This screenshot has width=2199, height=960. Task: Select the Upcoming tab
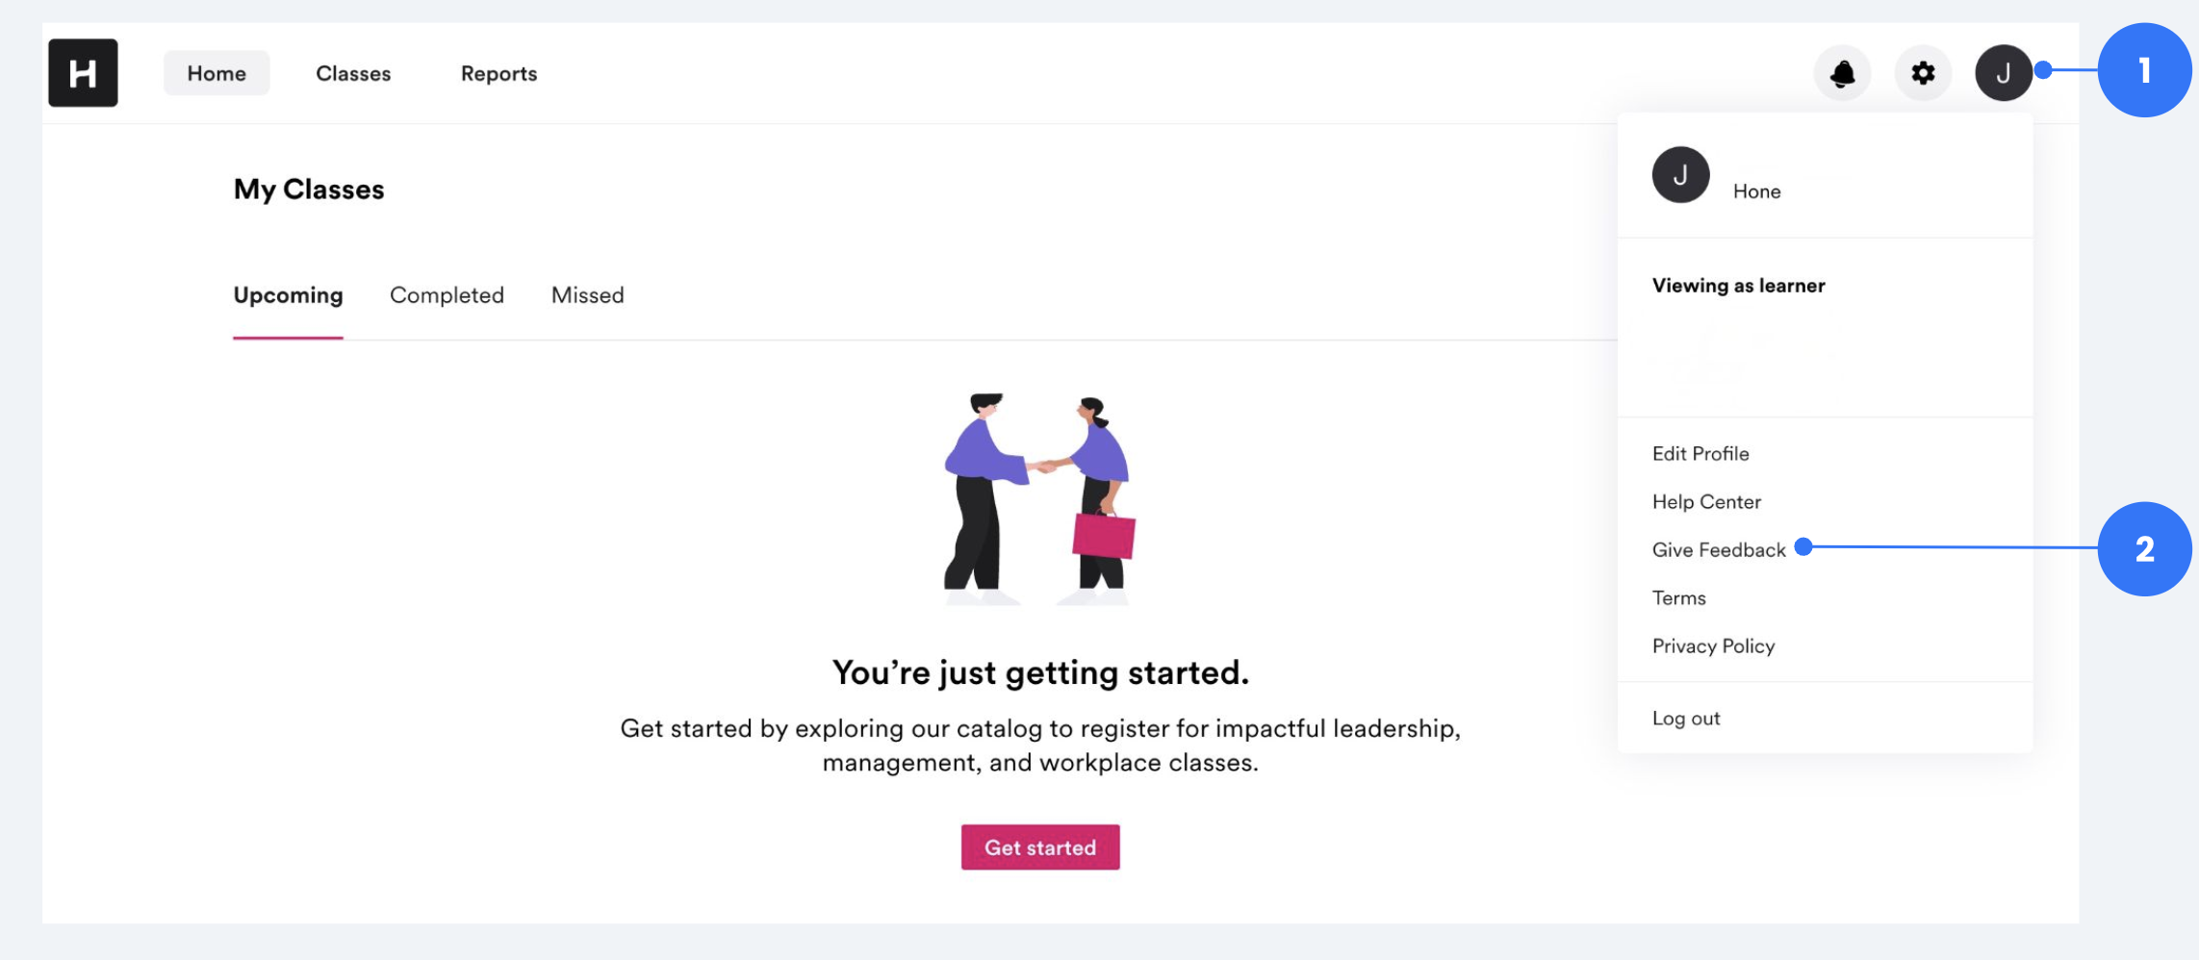coord(289,295)
